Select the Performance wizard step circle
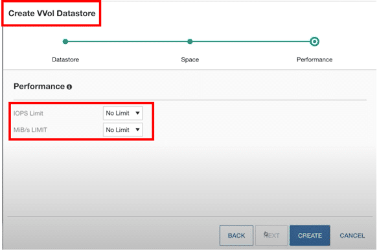379x252 pixels. [x=314, y=41]
